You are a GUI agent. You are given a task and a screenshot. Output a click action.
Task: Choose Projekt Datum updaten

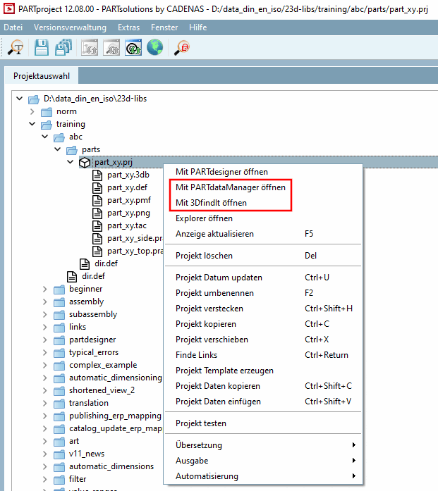[263, 278]
